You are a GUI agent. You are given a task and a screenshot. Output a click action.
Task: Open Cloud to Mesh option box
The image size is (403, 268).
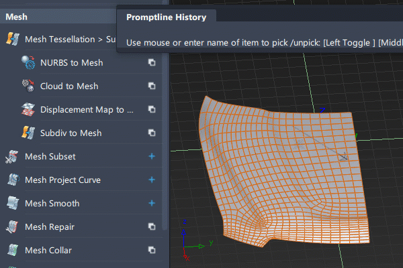click(x=152, y=86)
